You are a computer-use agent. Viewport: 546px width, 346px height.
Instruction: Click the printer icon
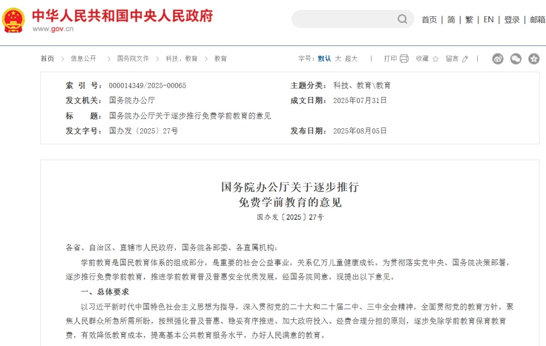tap(404, 59)
